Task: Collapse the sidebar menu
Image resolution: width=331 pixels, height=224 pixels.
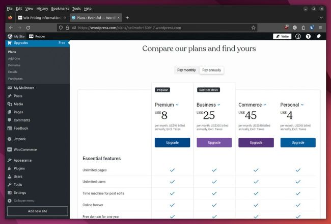Action: [x=23, y=201]
